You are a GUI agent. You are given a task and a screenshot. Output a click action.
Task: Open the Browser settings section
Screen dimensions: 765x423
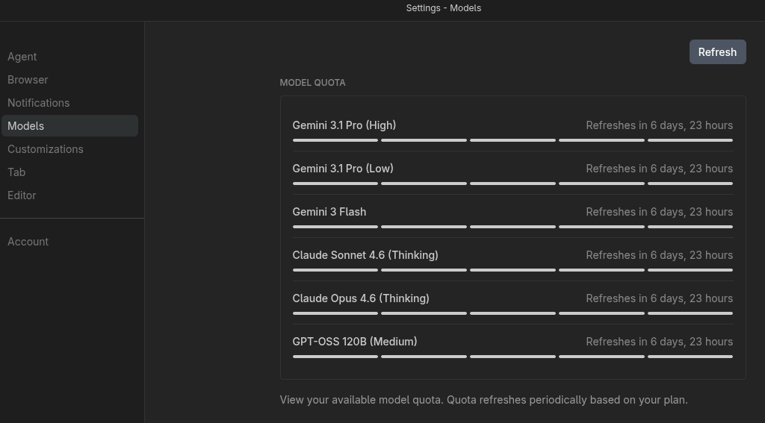pos(28,79)
